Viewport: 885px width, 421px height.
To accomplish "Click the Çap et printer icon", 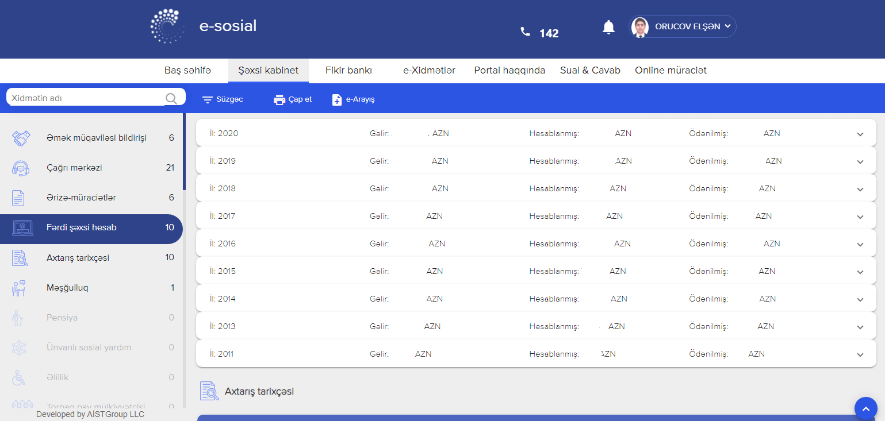I will (x=279, y=100).
